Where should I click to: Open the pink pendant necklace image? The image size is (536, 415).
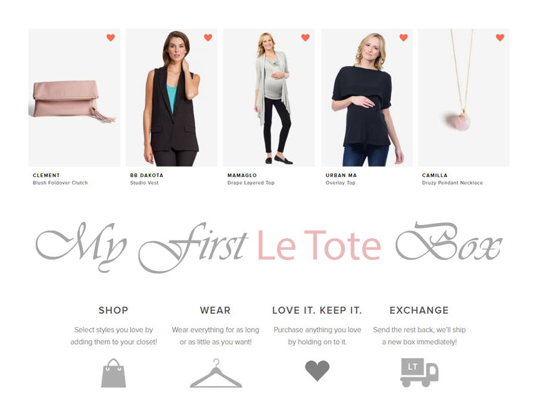pos(463,98)
